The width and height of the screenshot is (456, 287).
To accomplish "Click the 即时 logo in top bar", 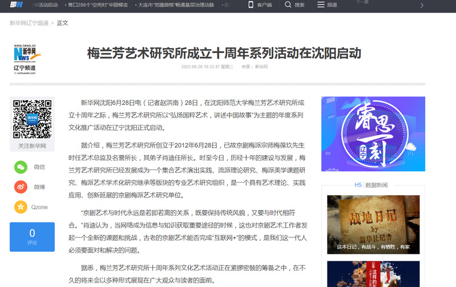I will [x=15, y=5].
